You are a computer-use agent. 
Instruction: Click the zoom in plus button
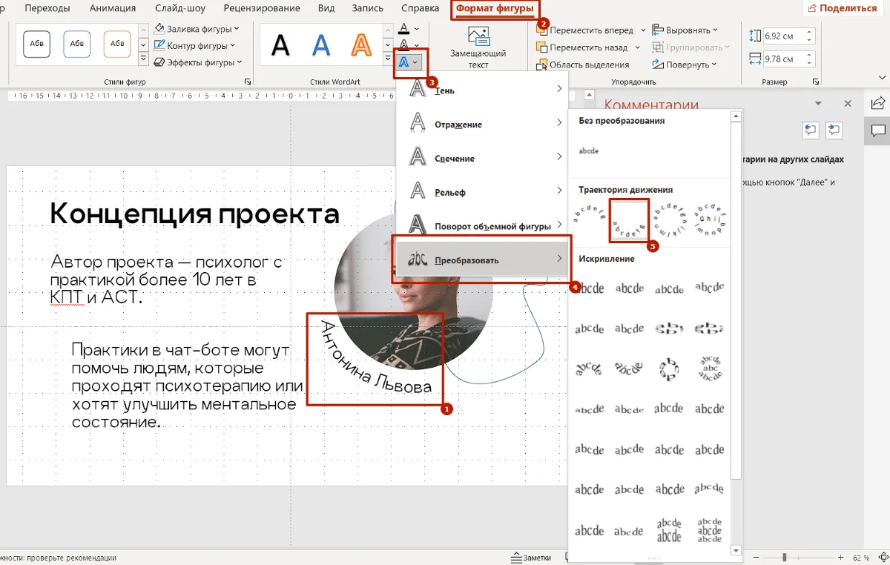coord(840,558)
